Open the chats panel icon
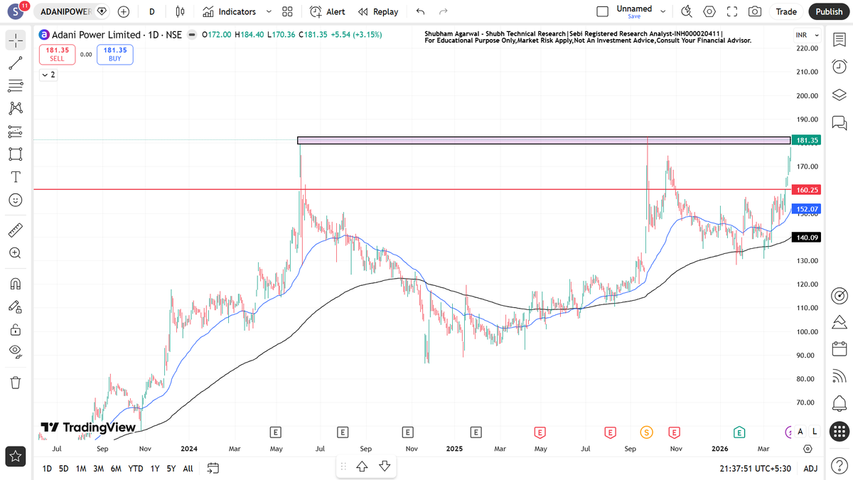 click(x=839, y=123)
